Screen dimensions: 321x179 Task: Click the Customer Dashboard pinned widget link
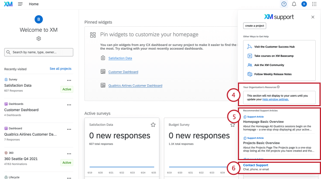(123, 72)
